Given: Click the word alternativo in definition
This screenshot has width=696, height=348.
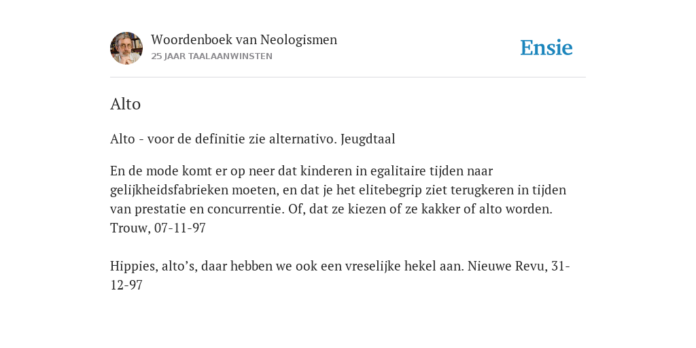Looking at the screenshot, I should tap(302, 139).
